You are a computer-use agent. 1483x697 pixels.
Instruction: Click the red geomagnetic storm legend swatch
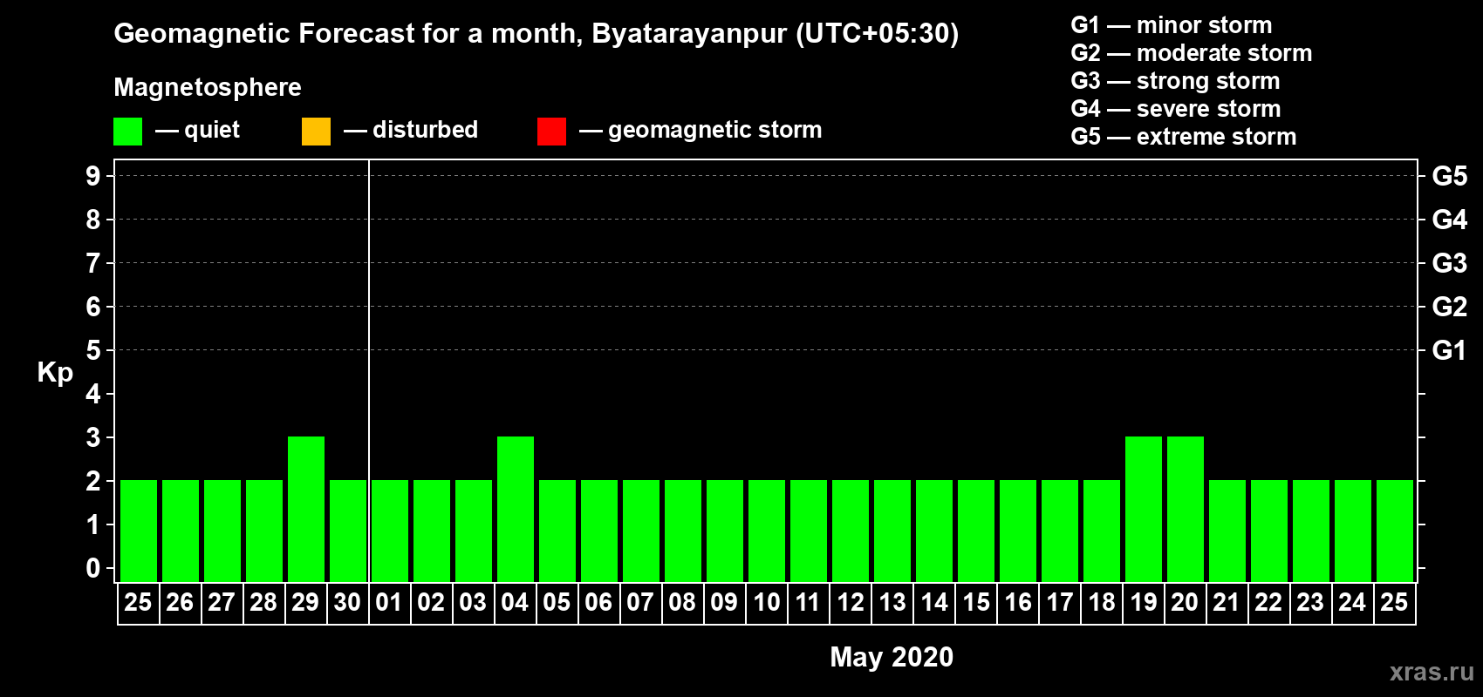click(x=551, y=132)
